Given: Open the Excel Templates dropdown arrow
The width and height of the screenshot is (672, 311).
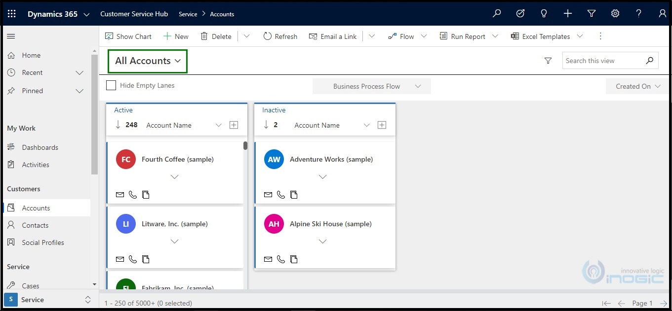Looking at the screenshot, I should pos(580,36).
